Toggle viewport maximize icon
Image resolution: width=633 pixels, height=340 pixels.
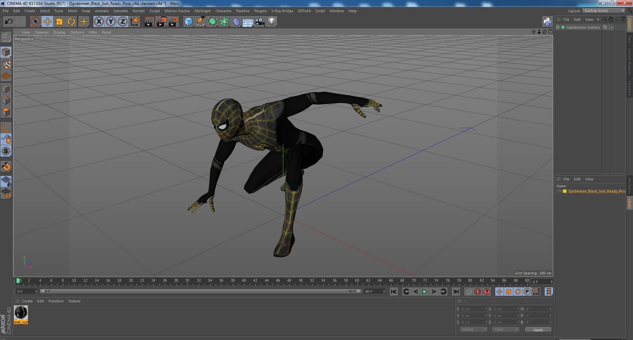(x=550, y=32)
